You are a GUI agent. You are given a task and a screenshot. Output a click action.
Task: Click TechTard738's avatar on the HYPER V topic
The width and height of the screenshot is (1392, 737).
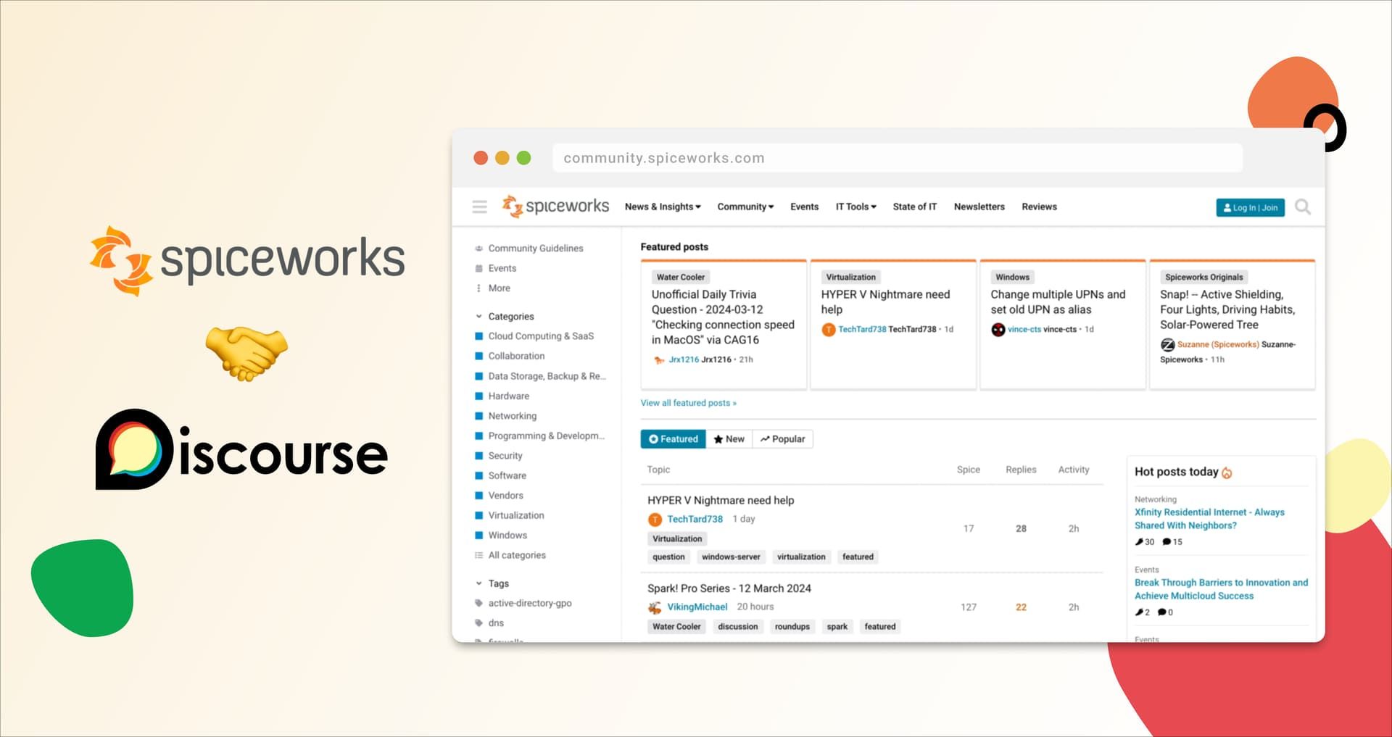[655, 520]
